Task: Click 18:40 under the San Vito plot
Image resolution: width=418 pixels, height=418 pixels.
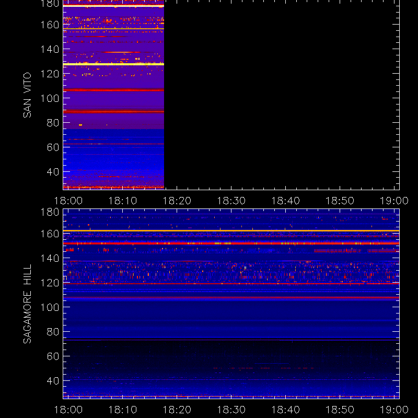Action: click(x=285, y=201)
